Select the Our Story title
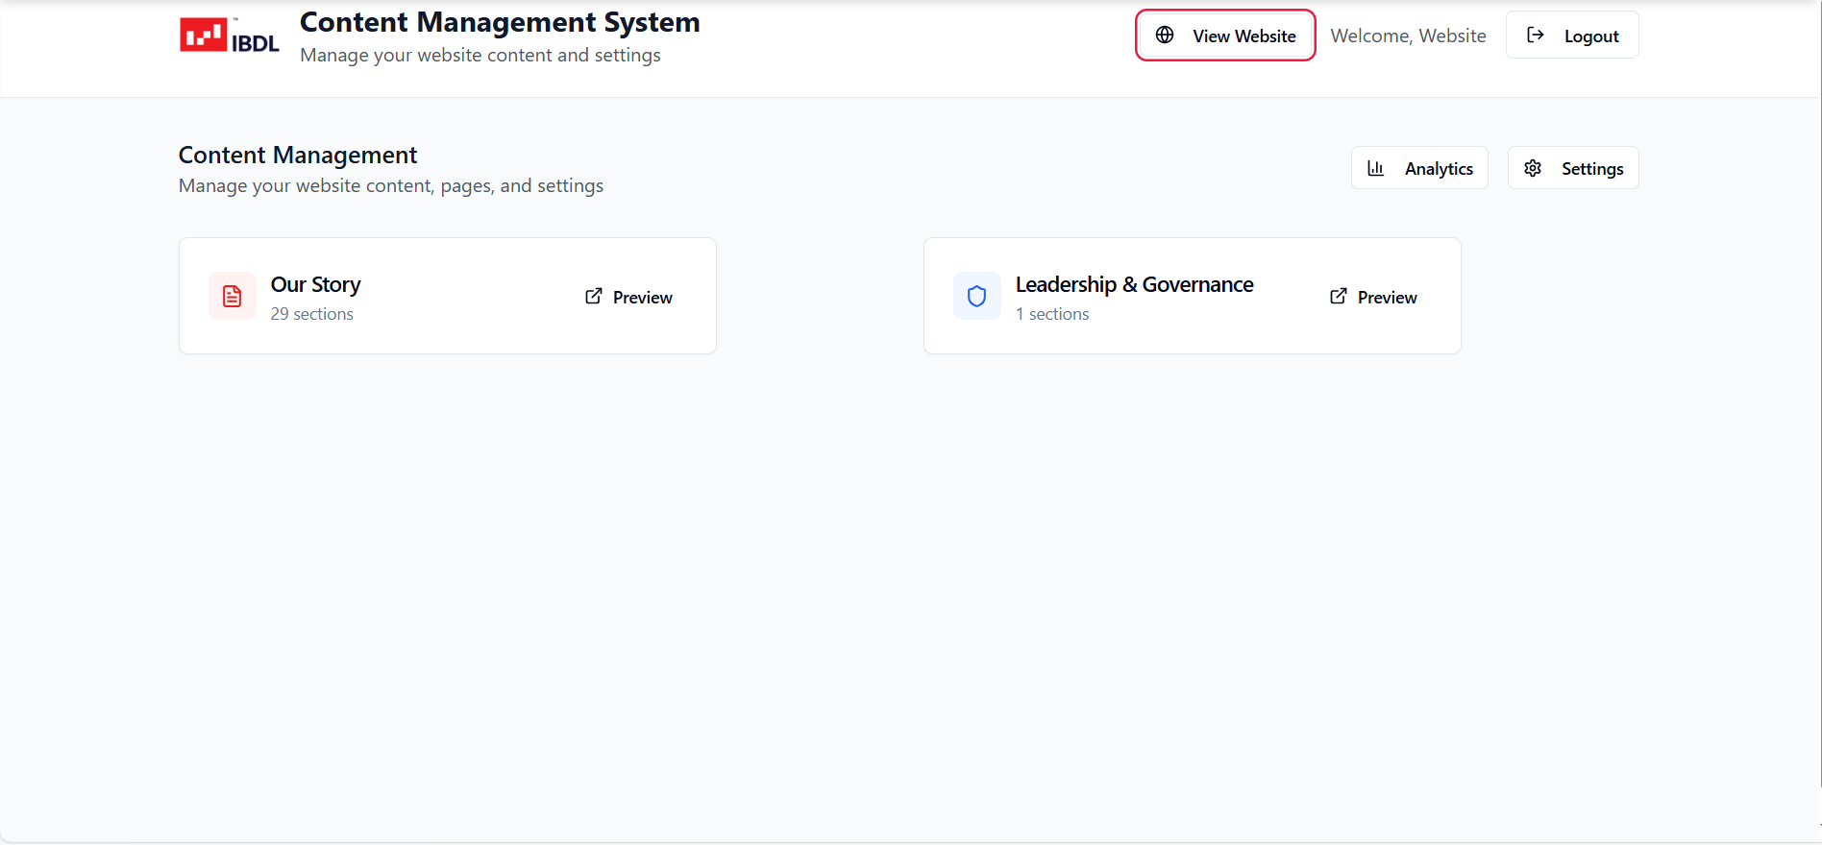The image size is (1822, 845). point(315,285)
